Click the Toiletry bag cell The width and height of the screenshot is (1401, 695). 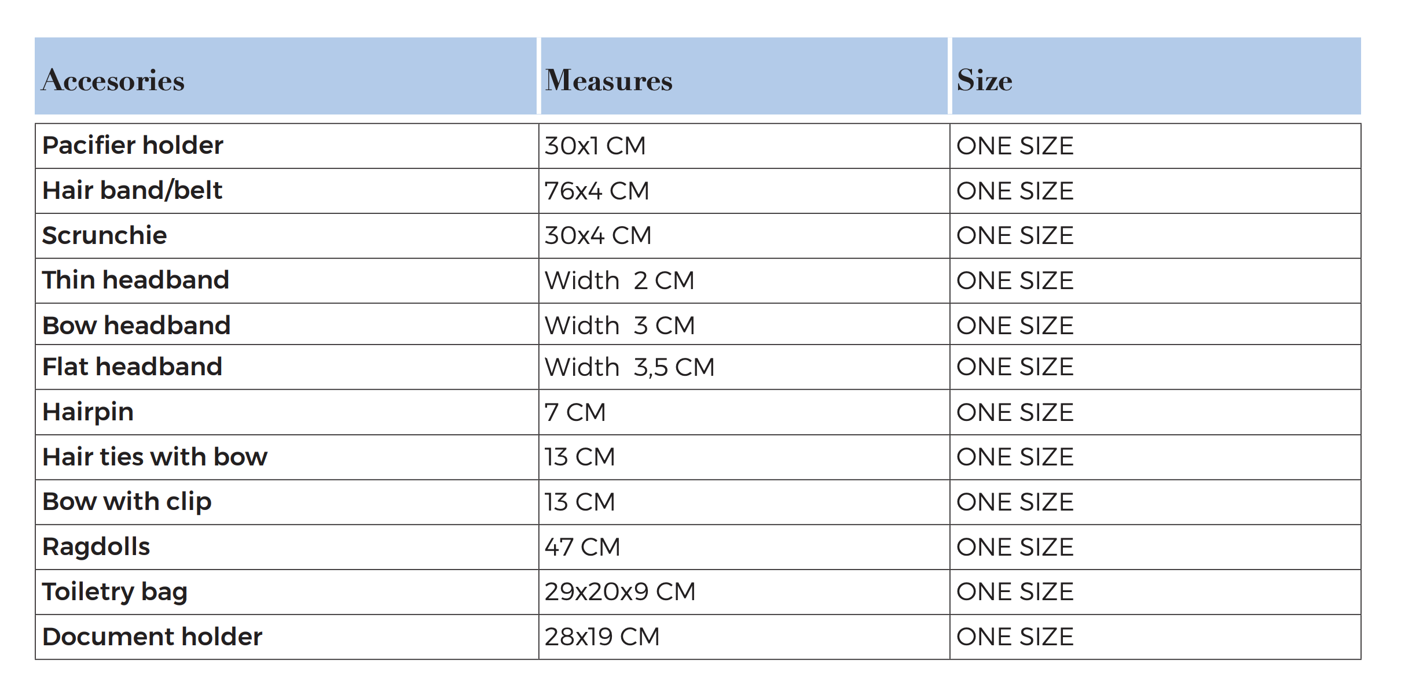coord(287,592)
